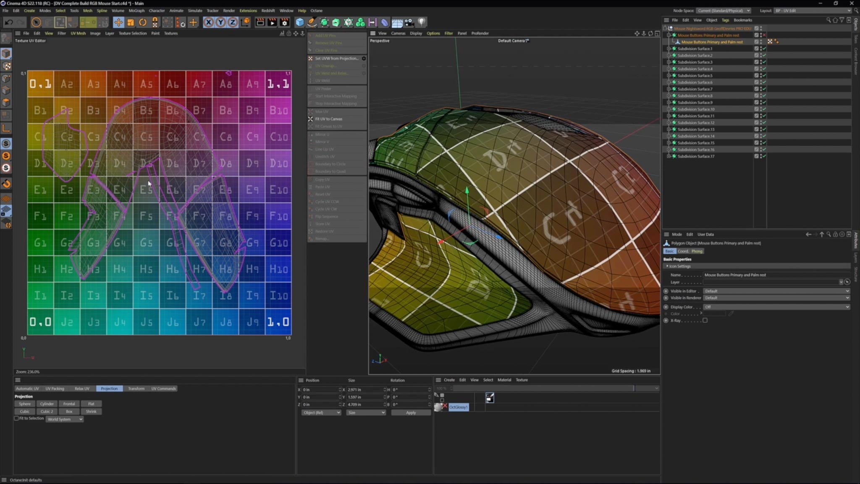Toggle the Z axis lock
The width and height of the screenshot is (860, 484).
233,22
